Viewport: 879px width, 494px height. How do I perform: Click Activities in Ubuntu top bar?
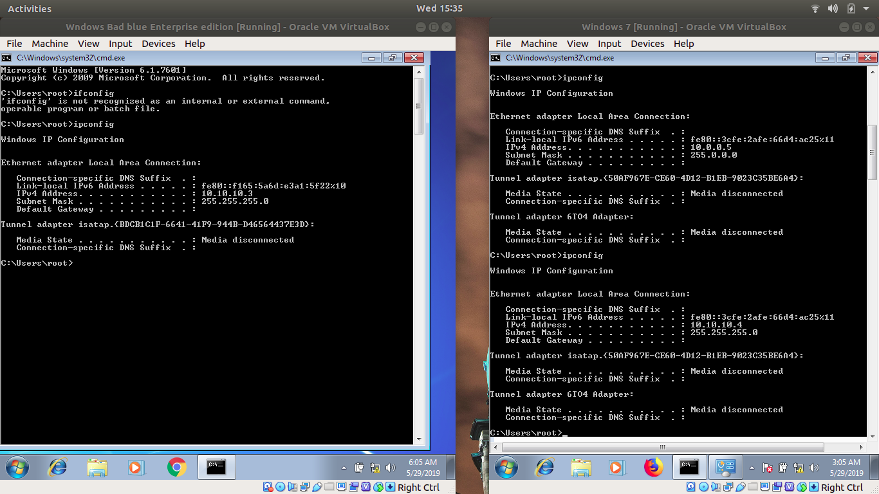pyautogui.click(x=30, y=8)
